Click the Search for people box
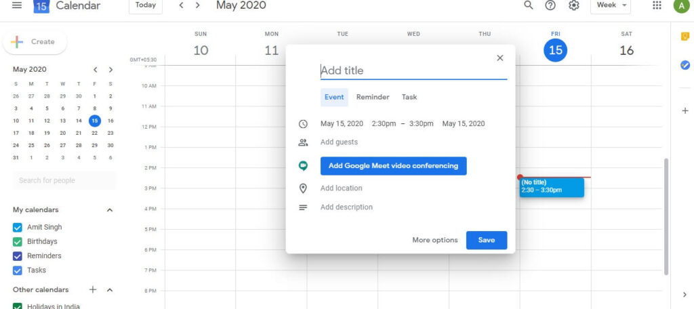This screenshot has width=694, height=309. tap(64, 181)
